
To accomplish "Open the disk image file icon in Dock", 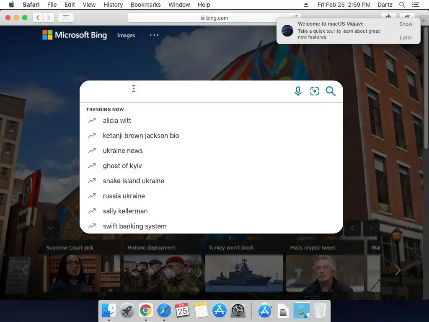I will pos(283,311).
